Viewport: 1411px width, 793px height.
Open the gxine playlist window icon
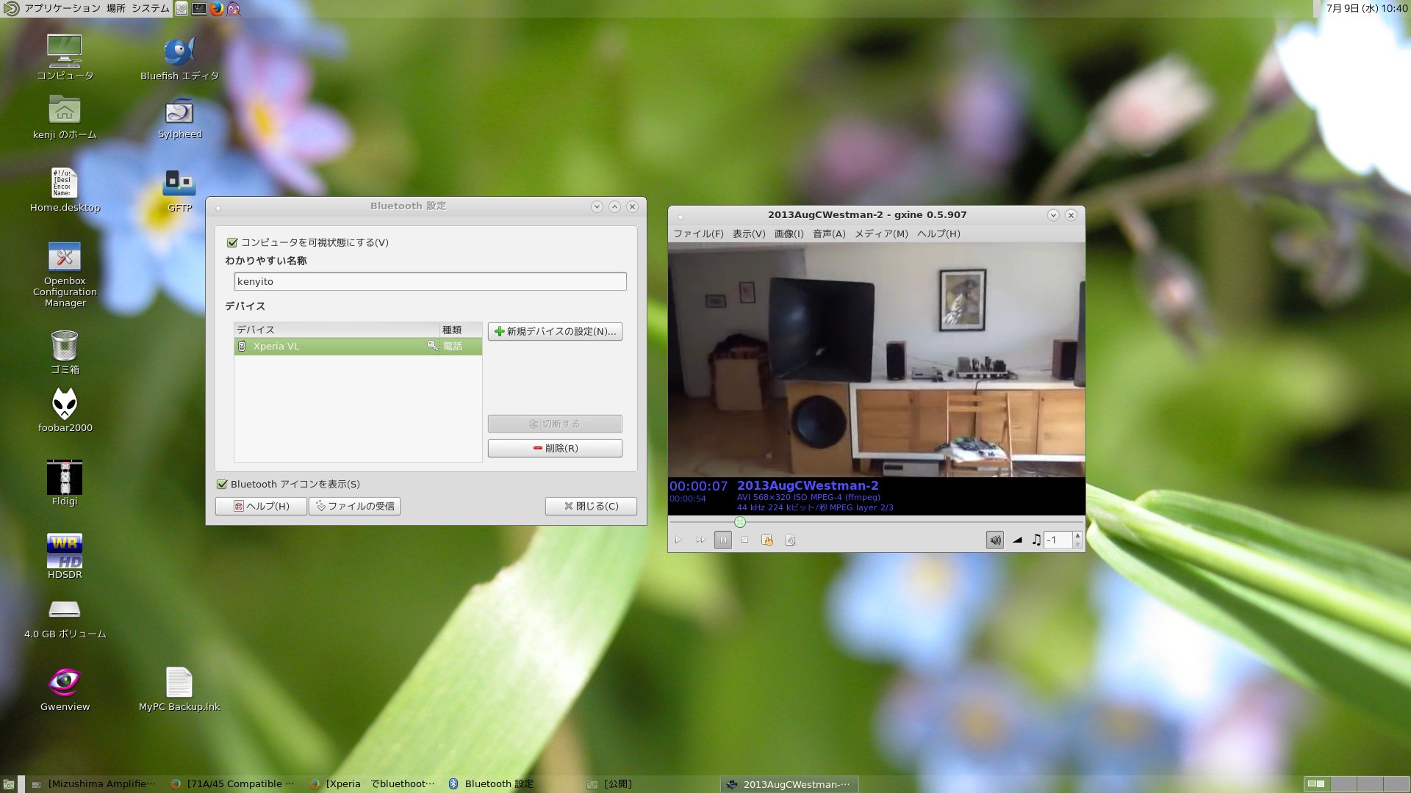[767, 540]
